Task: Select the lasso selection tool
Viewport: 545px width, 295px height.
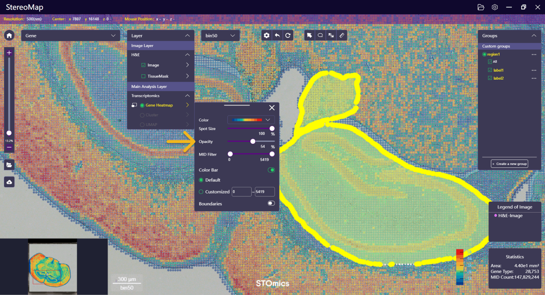Action: tap(320, 35)
